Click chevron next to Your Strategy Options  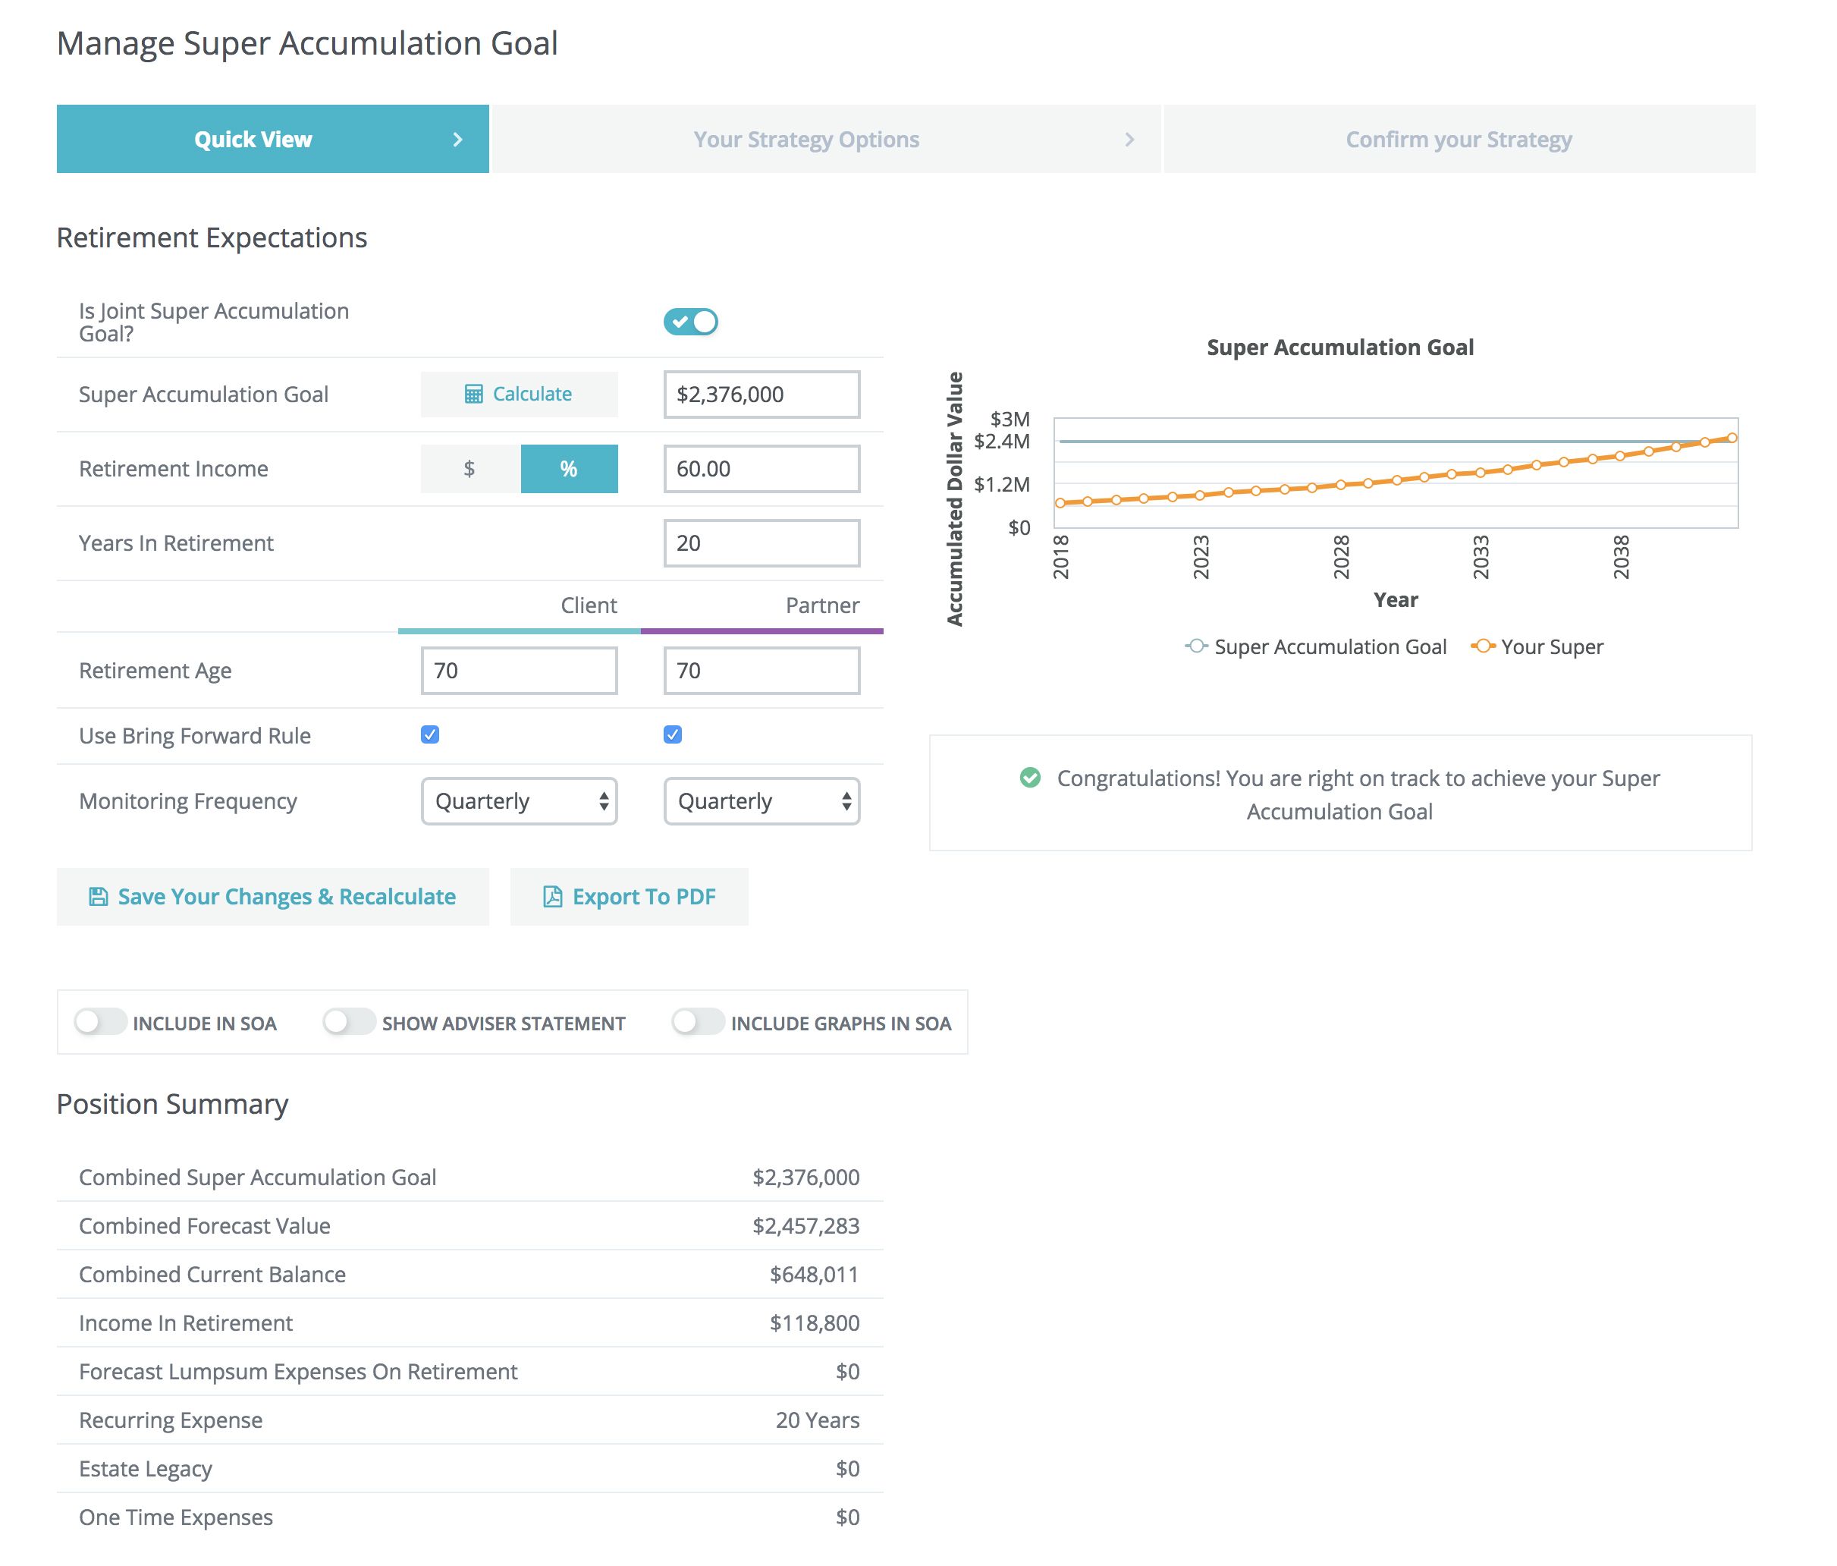pyautogui.click(x=1129, y=139)
